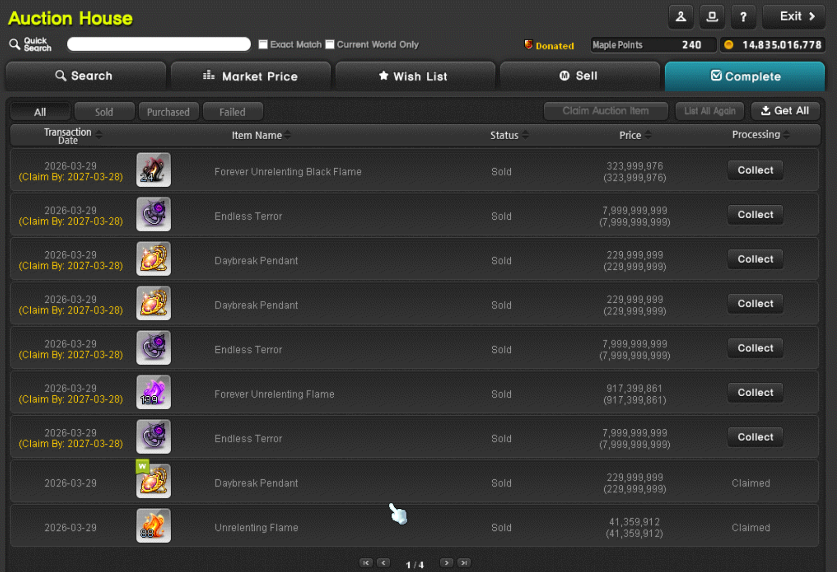Select the Unrelenting Flame item icon
Screen dimensions: 837x572
153,526
